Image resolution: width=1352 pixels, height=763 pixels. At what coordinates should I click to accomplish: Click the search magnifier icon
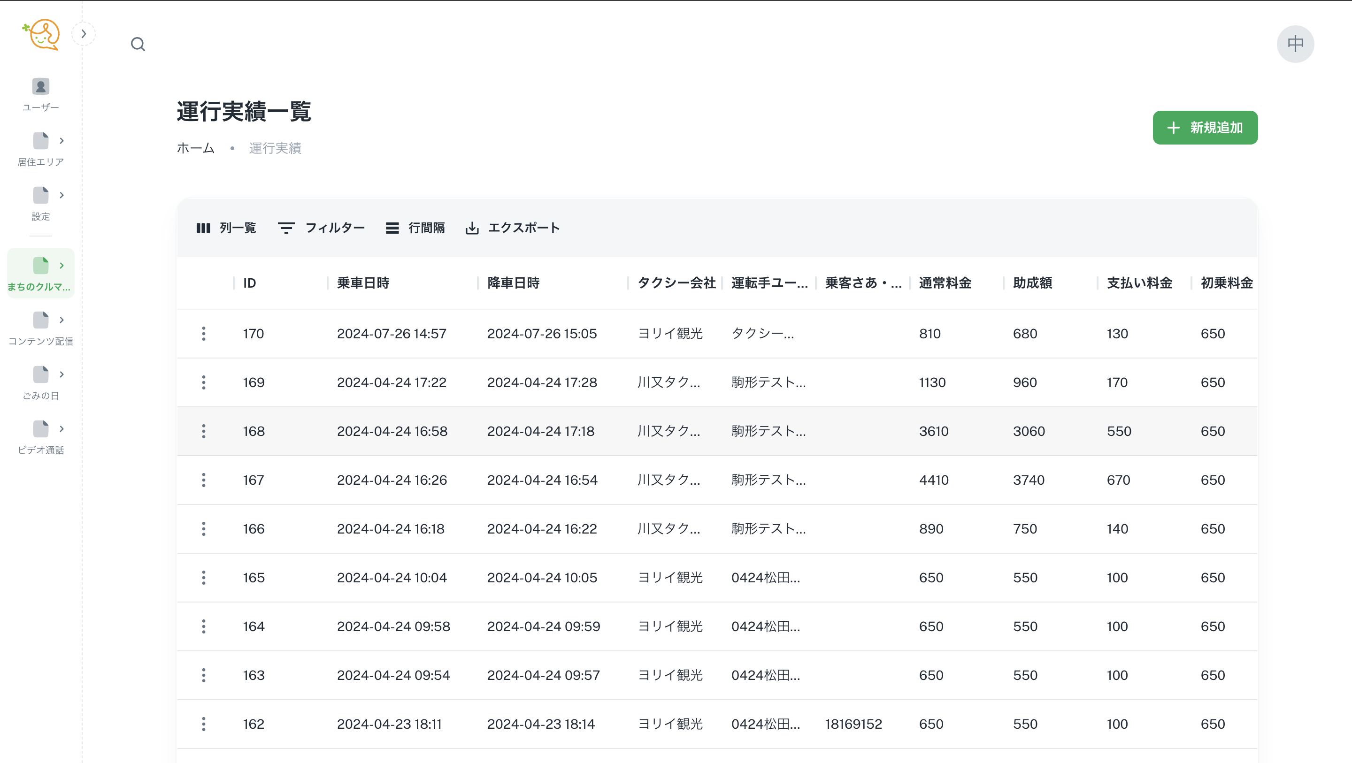[x=138, y=44]
